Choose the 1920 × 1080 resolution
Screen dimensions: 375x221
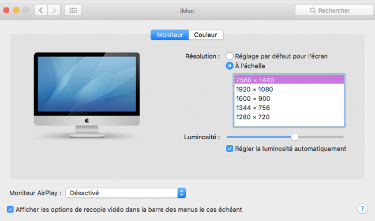[x=289, y=89]
